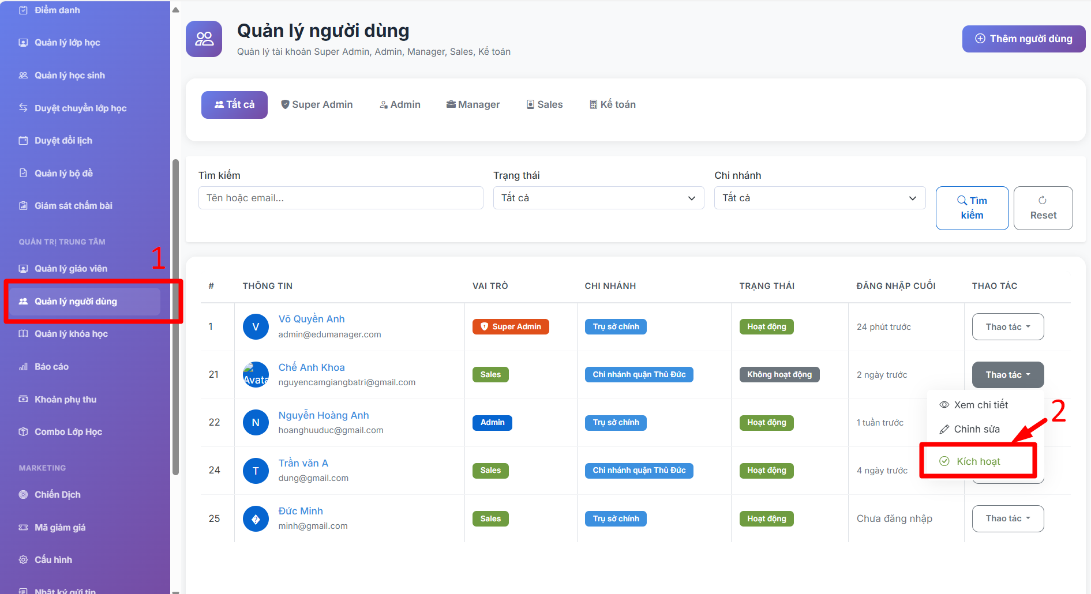Open Chiến Dịch marketing page

[x=57, y=495]
